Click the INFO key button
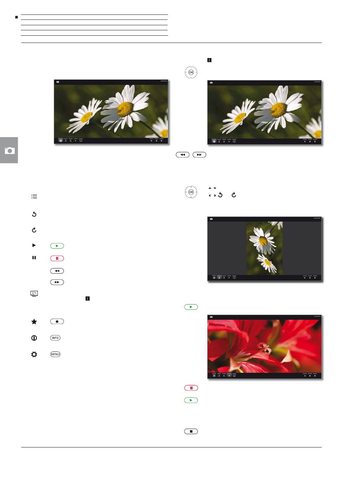 point(55,338)
